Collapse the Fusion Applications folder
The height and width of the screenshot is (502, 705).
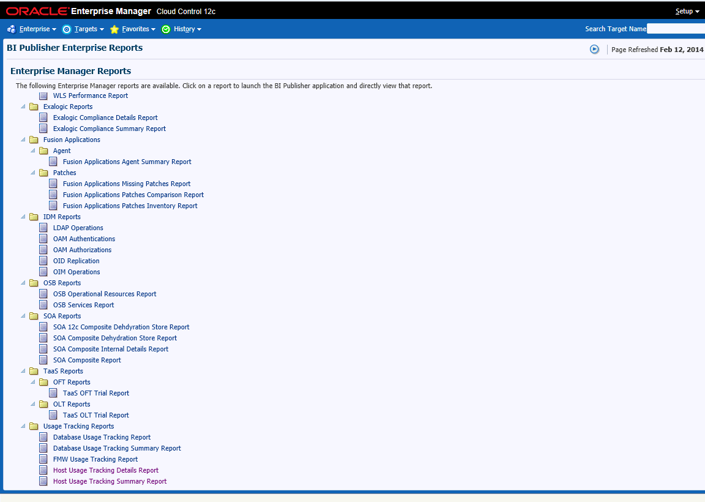tap(23, 140)
